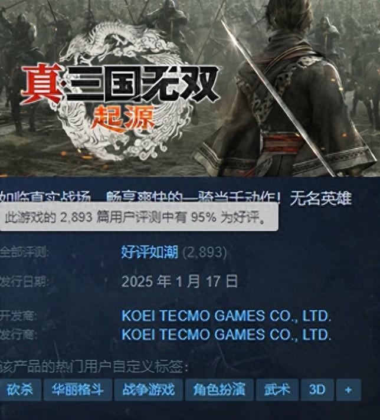Screen dimensions: 380x420
Task: Click the 角色扮演 tag
Action: (x=220, y=390)
